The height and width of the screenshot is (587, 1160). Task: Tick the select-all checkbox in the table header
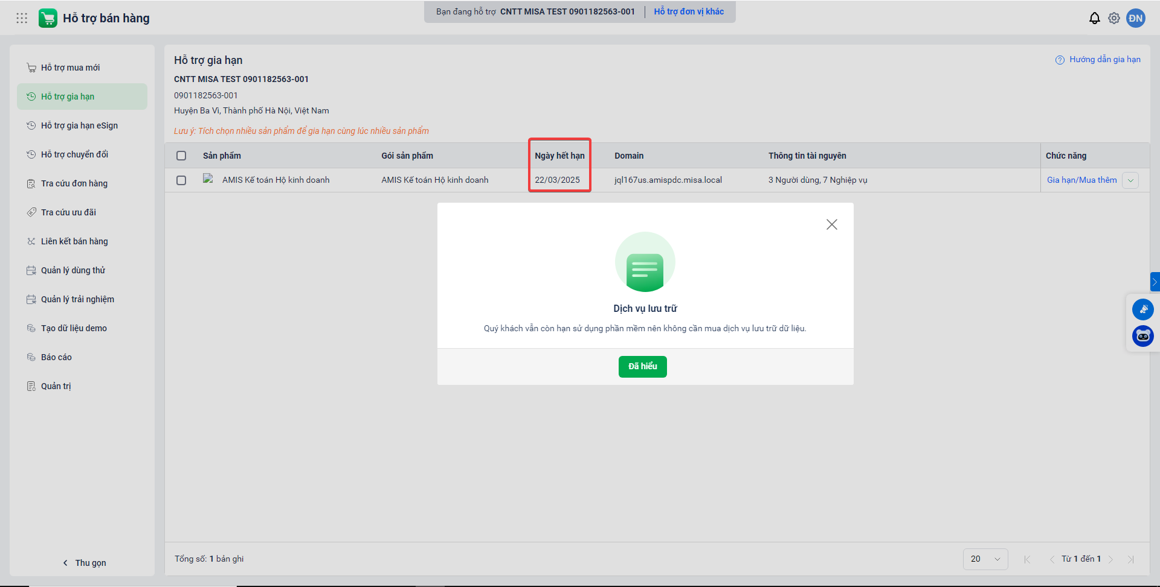[181, 156]
